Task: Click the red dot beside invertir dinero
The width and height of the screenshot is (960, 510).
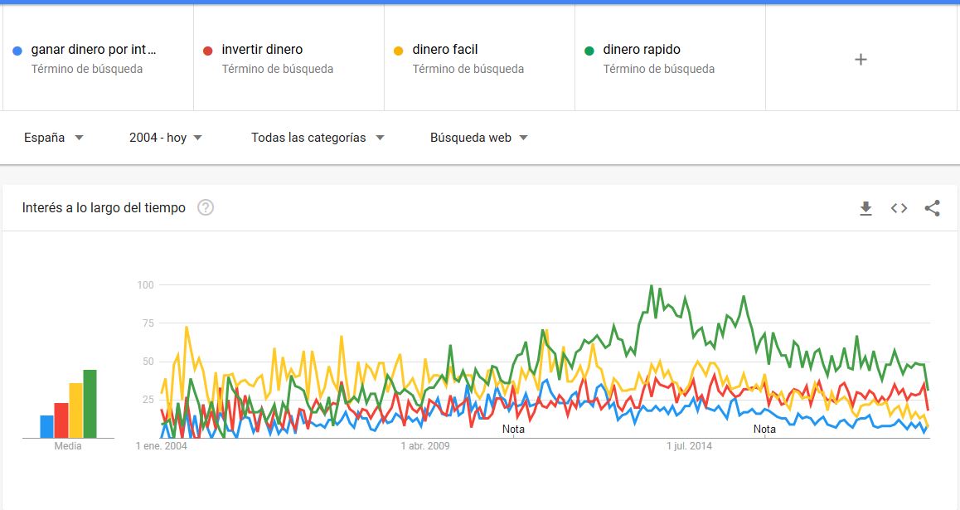Action: click(x=207, y=51)
